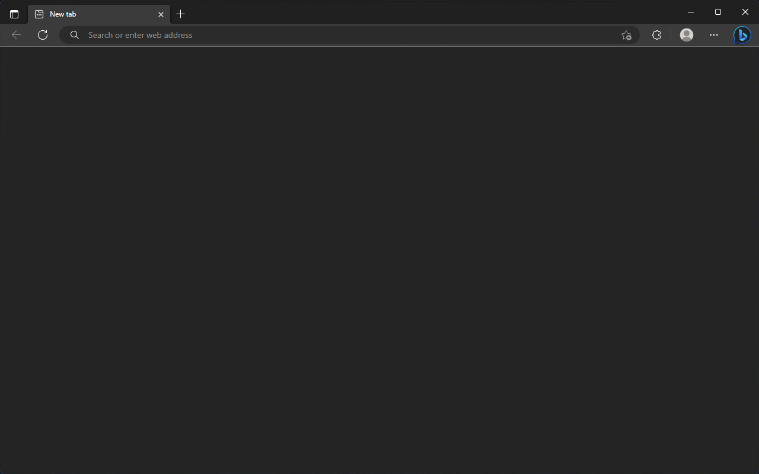Select the New tab tab
Image resolution: width=759 pixels, height=474 pixels.
coord(99,14)
